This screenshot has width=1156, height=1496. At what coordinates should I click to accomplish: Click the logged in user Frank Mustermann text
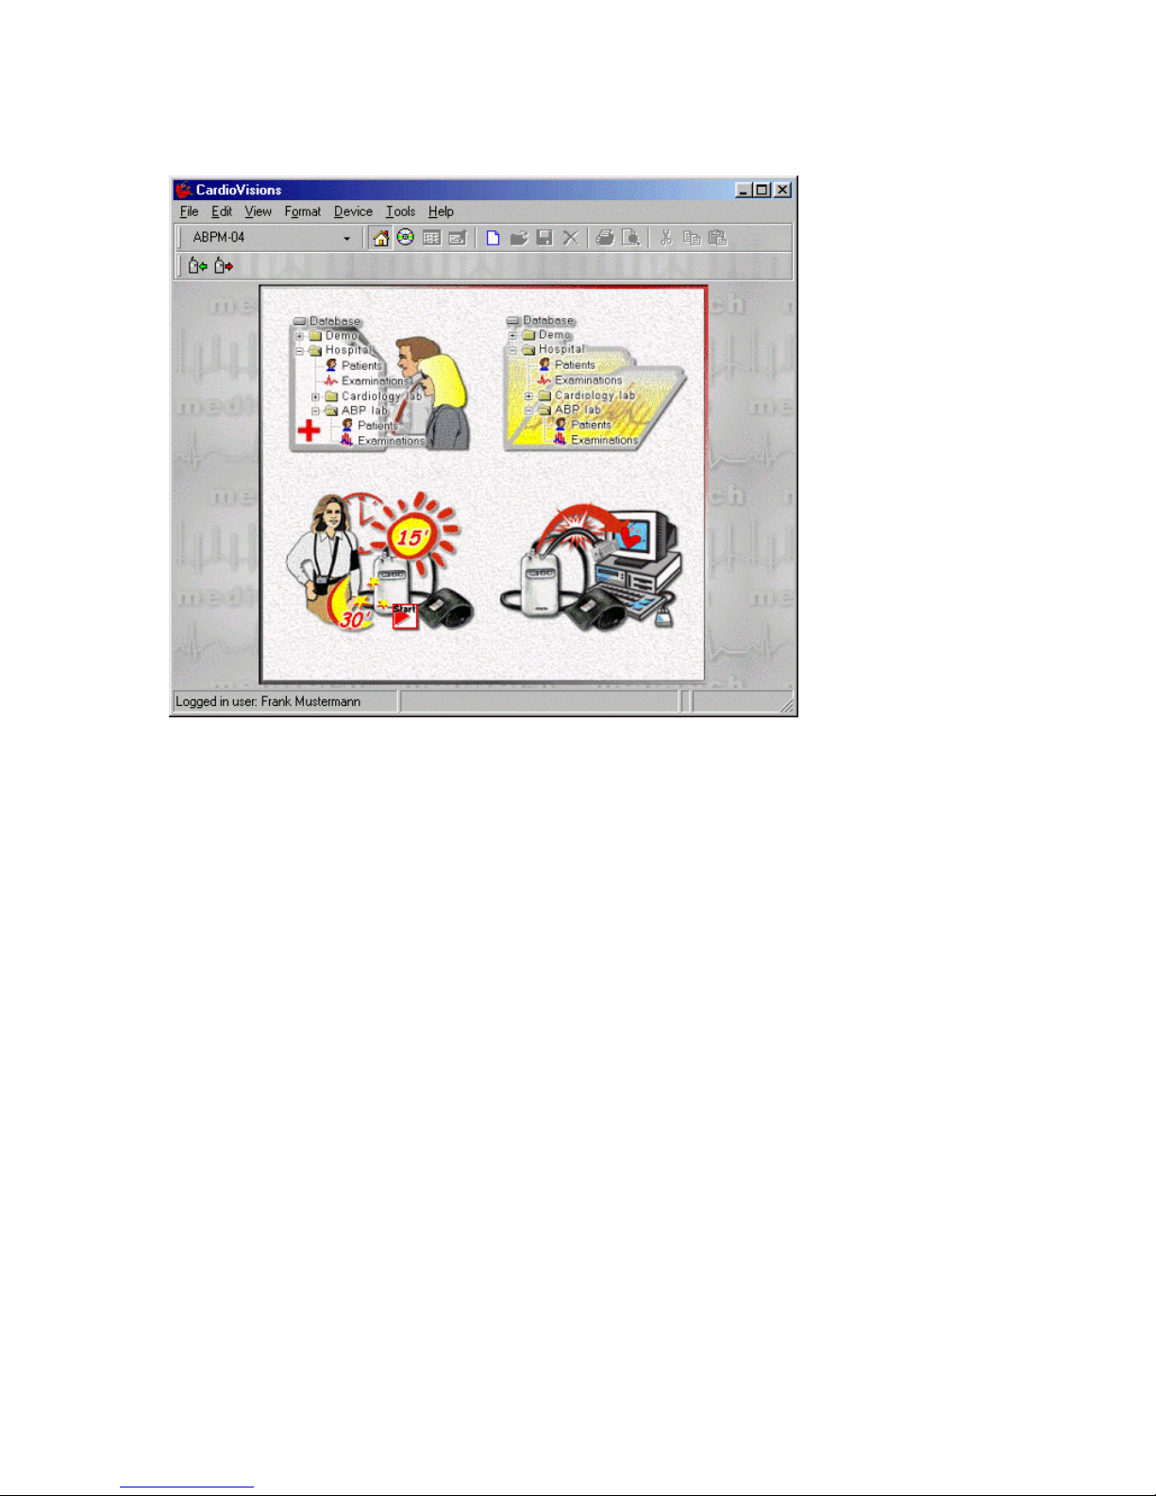pos(268,701)
